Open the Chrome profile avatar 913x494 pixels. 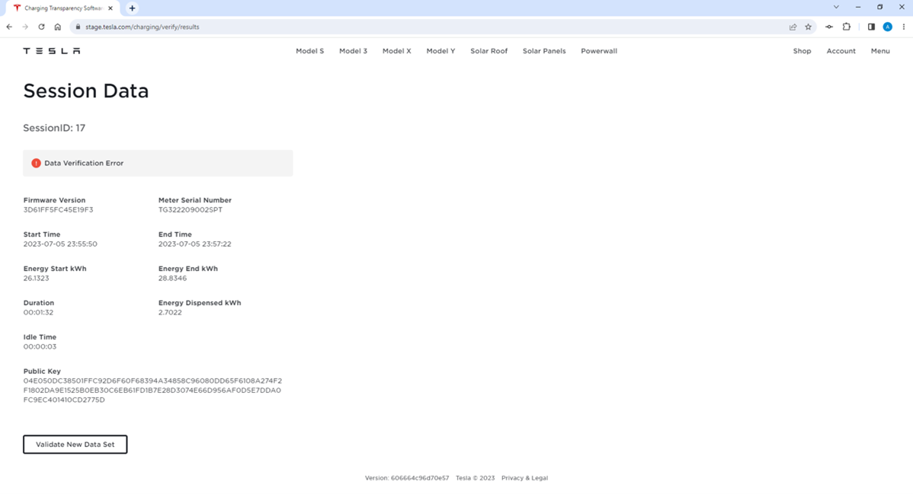pos(887,27)
